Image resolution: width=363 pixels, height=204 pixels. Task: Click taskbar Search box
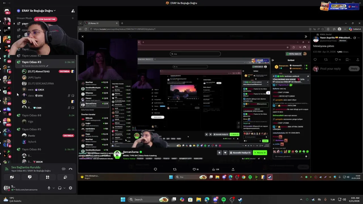pyautogui.click(x=148, y=199)
